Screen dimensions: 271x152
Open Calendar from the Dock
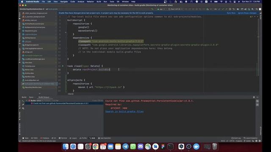(103, 147)
